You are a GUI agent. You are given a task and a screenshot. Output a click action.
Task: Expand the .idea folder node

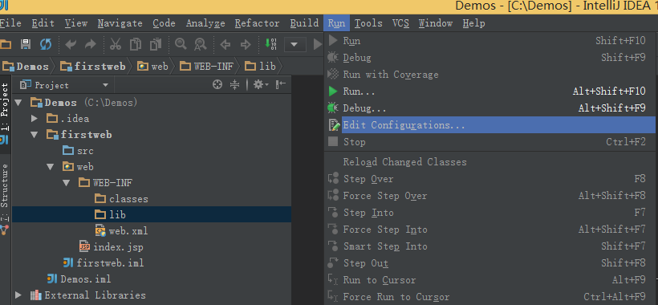(x=35, y=119)
